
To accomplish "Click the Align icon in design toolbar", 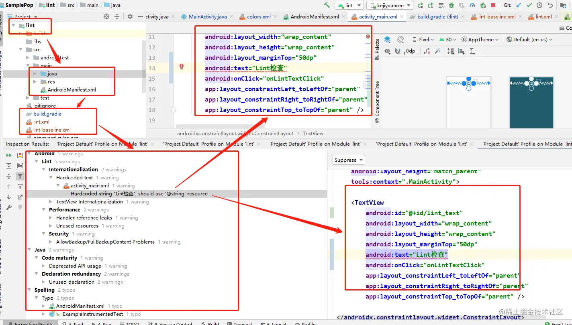I will pyautogui.click(x=461, y=51).
